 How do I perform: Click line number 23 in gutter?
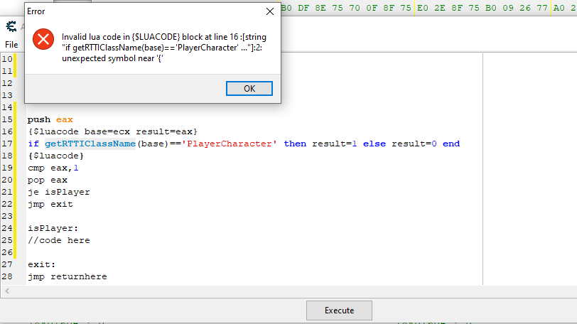pos(7,216)
